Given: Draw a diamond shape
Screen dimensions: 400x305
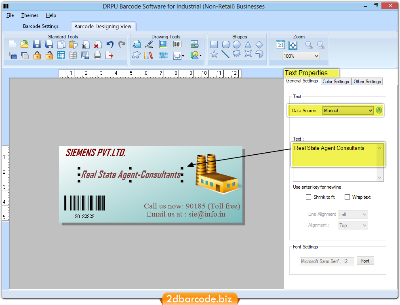Looking at the screenshot, I should pos(259,44).
